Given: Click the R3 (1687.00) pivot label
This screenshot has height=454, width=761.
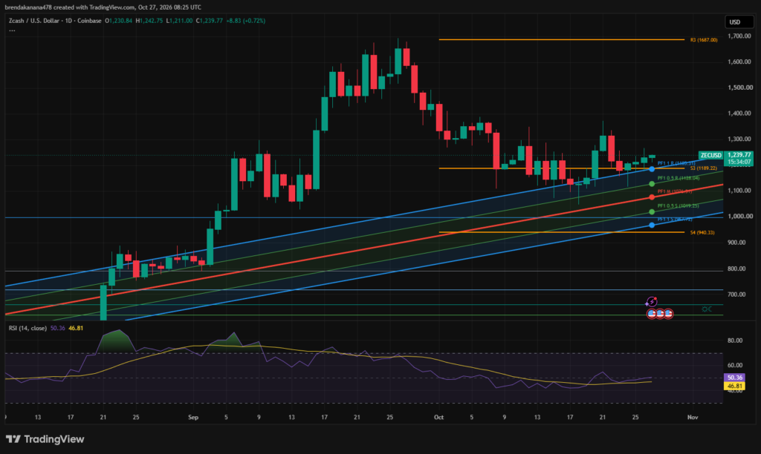Looking at the screenshot, I should coord(704,40).
